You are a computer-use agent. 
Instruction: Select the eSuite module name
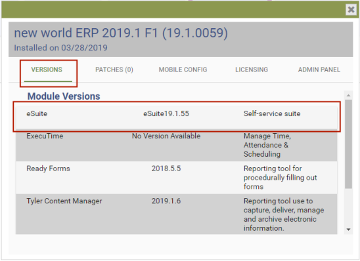point(37,113)
